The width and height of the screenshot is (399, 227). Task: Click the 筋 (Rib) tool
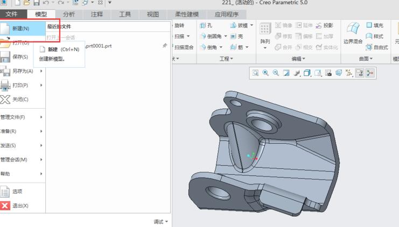236,47
